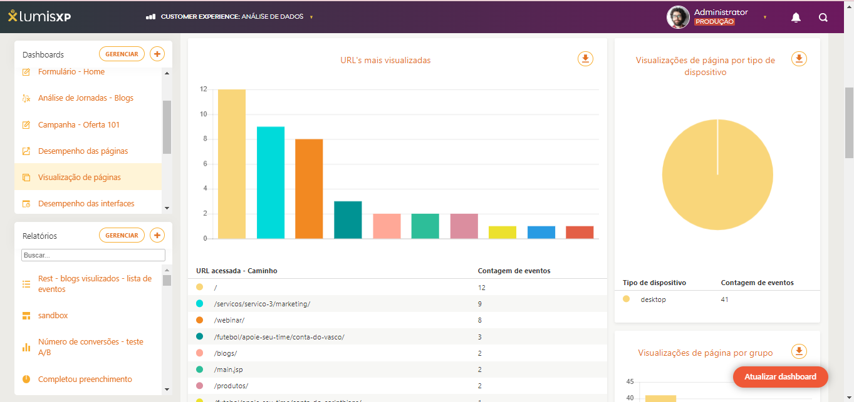This screenshot has height=402, width=854.
Task: Click the bar chart icon beside Customer Experience
Action: [150, 17]
